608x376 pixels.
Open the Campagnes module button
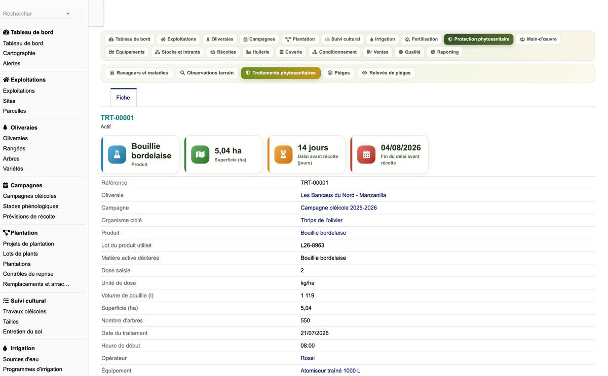[x=259, y=39]
